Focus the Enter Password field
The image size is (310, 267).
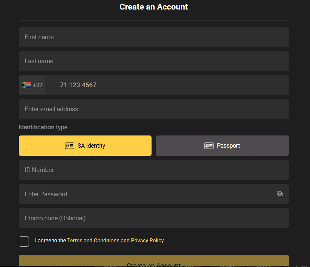tap(145, 194)
